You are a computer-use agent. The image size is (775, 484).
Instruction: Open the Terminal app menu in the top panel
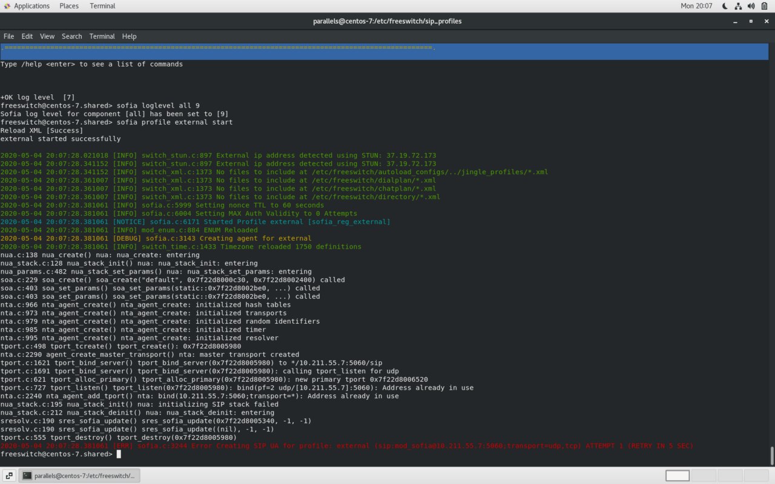click(102, 6)
